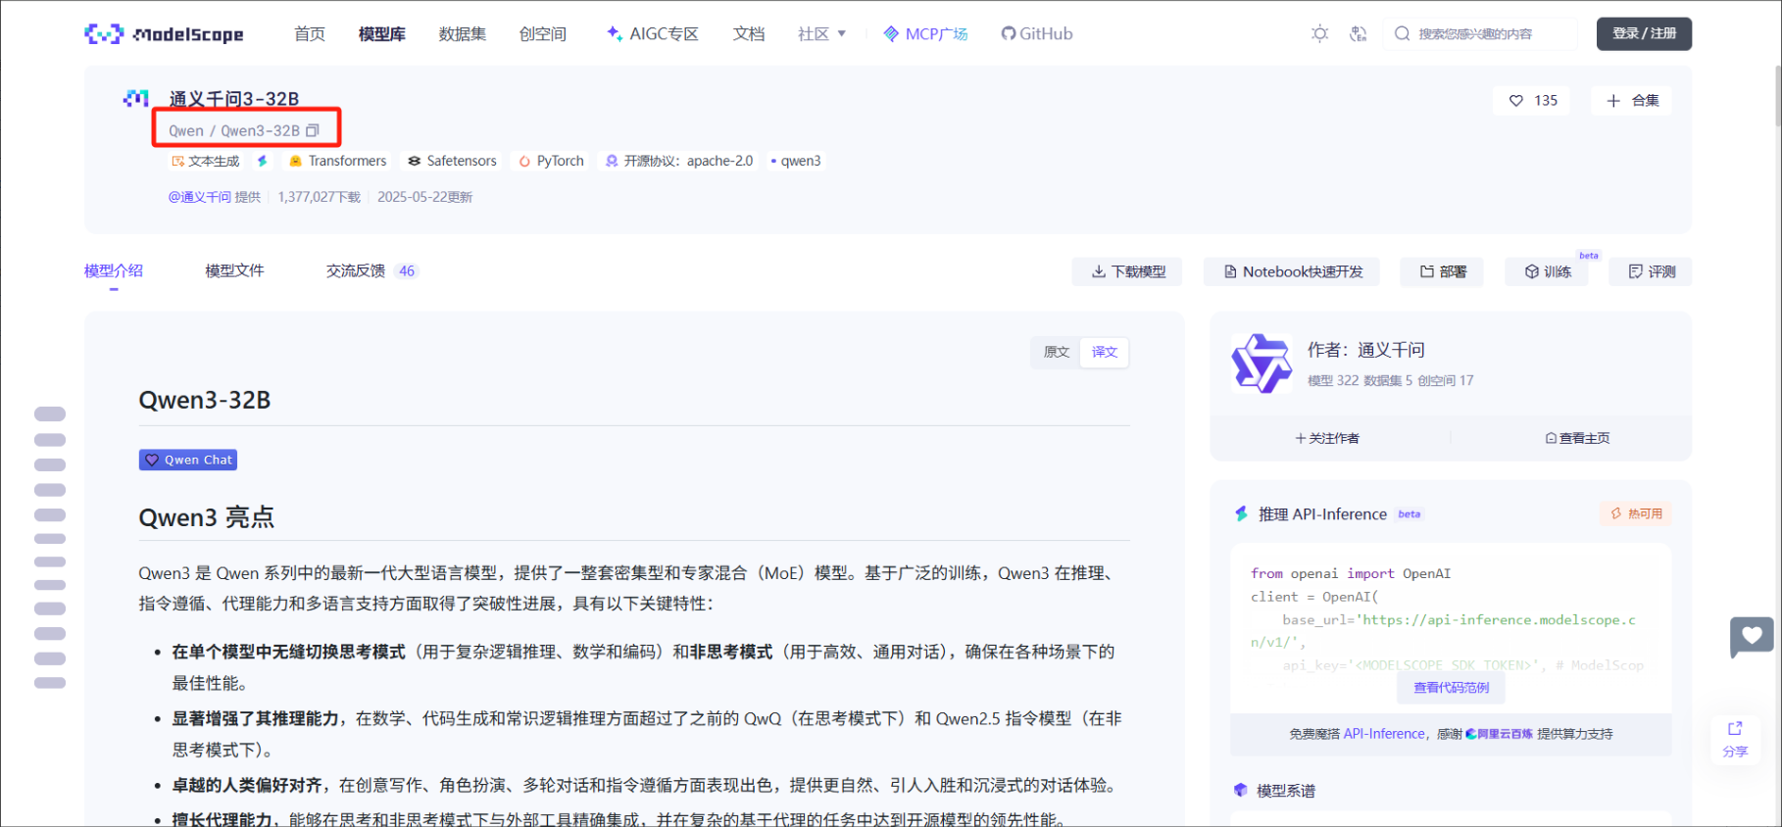The height and width of the screenshot is (827, 1782).
Task: Toggle the light/dark theme sun icon
Action: point(1320,33)
